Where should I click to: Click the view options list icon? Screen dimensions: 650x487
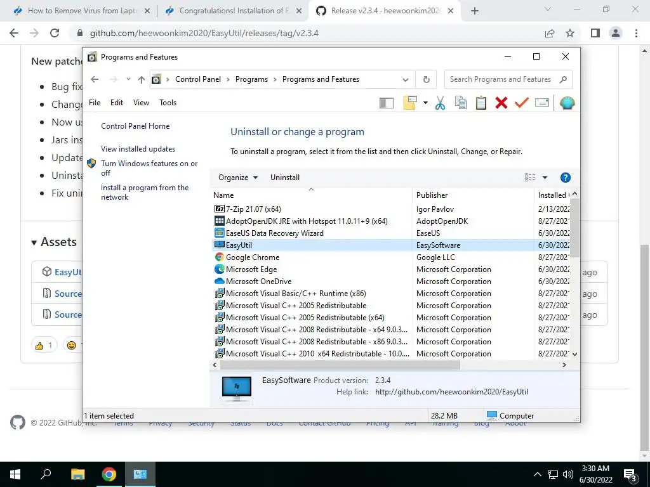[x=530, y=178]
